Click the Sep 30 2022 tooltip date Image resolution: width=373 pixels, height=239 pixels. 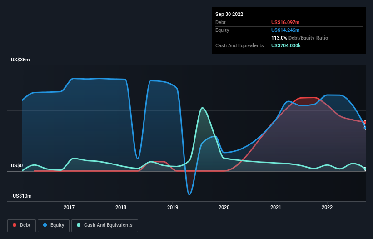pos(229,14)
